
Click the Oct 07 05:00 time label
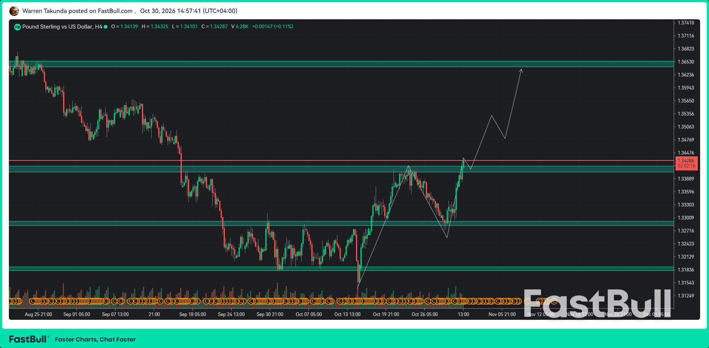point(309,314)
